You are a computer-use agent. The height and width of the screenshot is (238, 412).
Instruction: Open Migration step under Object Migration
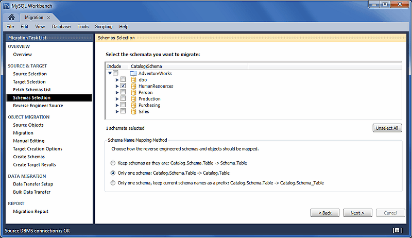(23, 133)
